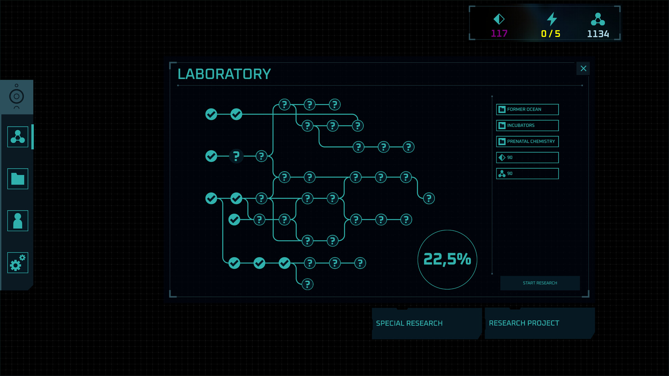
Task: Open the folder panel in the left sidebar
Action: [17, 179]
